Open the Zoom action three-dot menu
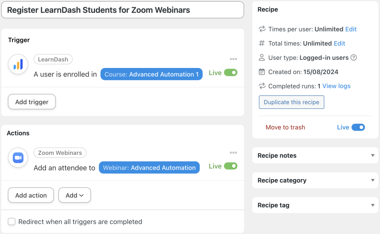380x234 pixels. (233, 153)
